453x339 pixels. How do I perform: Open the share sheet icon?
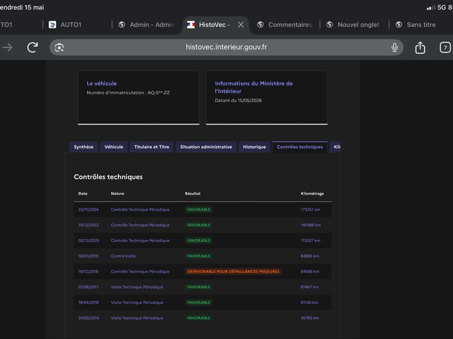click(420, 47)
